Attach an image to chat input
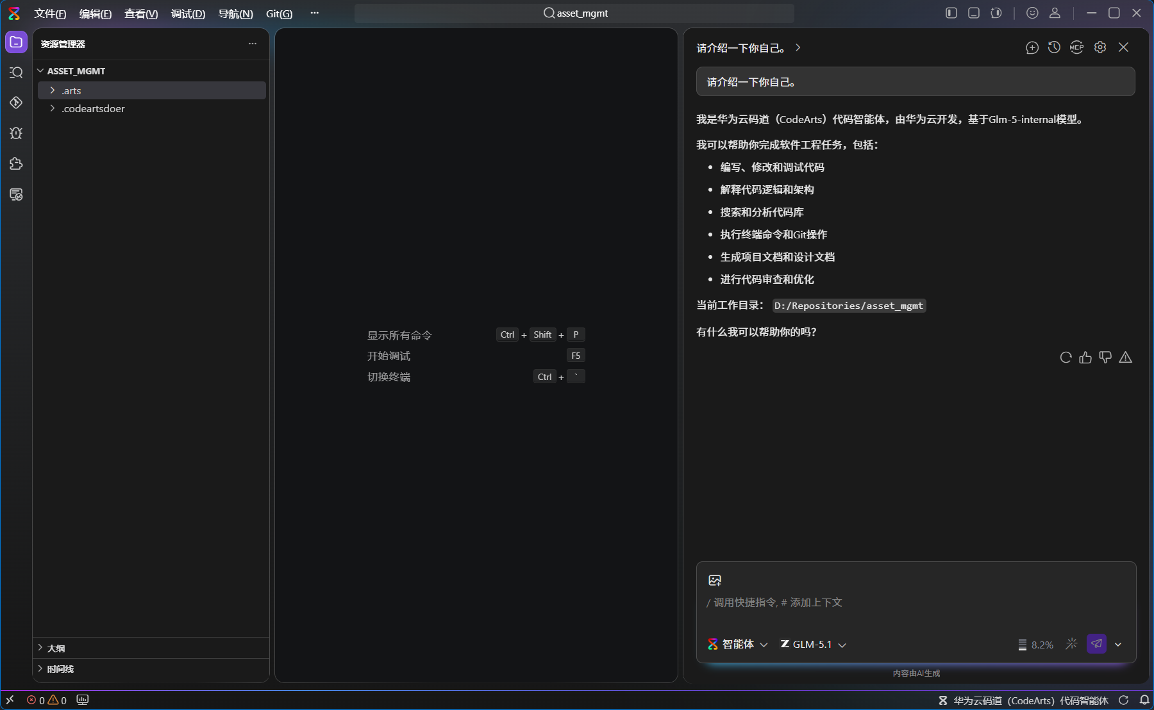 pos(715,581)
